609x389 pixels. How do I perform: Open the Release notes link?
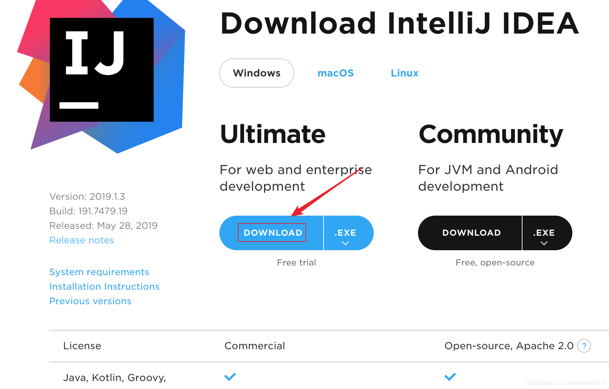point(82,240)
